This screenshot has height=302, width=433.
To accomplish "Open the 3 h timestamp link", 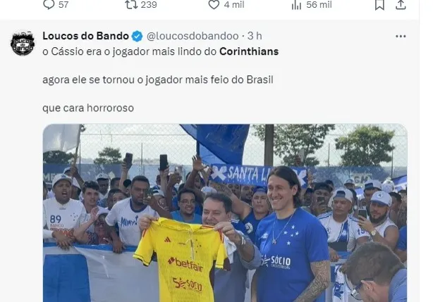I will point(255,36).
